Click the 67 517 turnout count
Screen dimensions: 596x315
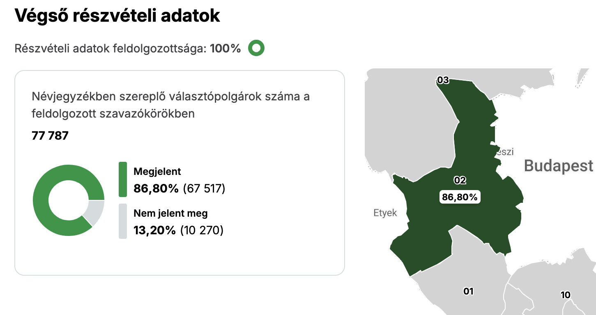point(204,189)
